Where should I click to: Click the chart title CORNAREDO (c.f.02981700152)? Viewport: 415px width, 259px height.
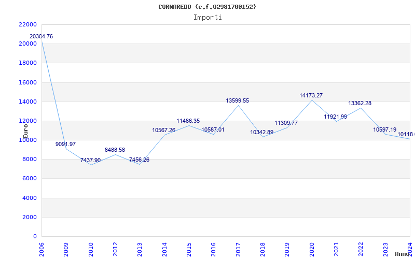207,7
